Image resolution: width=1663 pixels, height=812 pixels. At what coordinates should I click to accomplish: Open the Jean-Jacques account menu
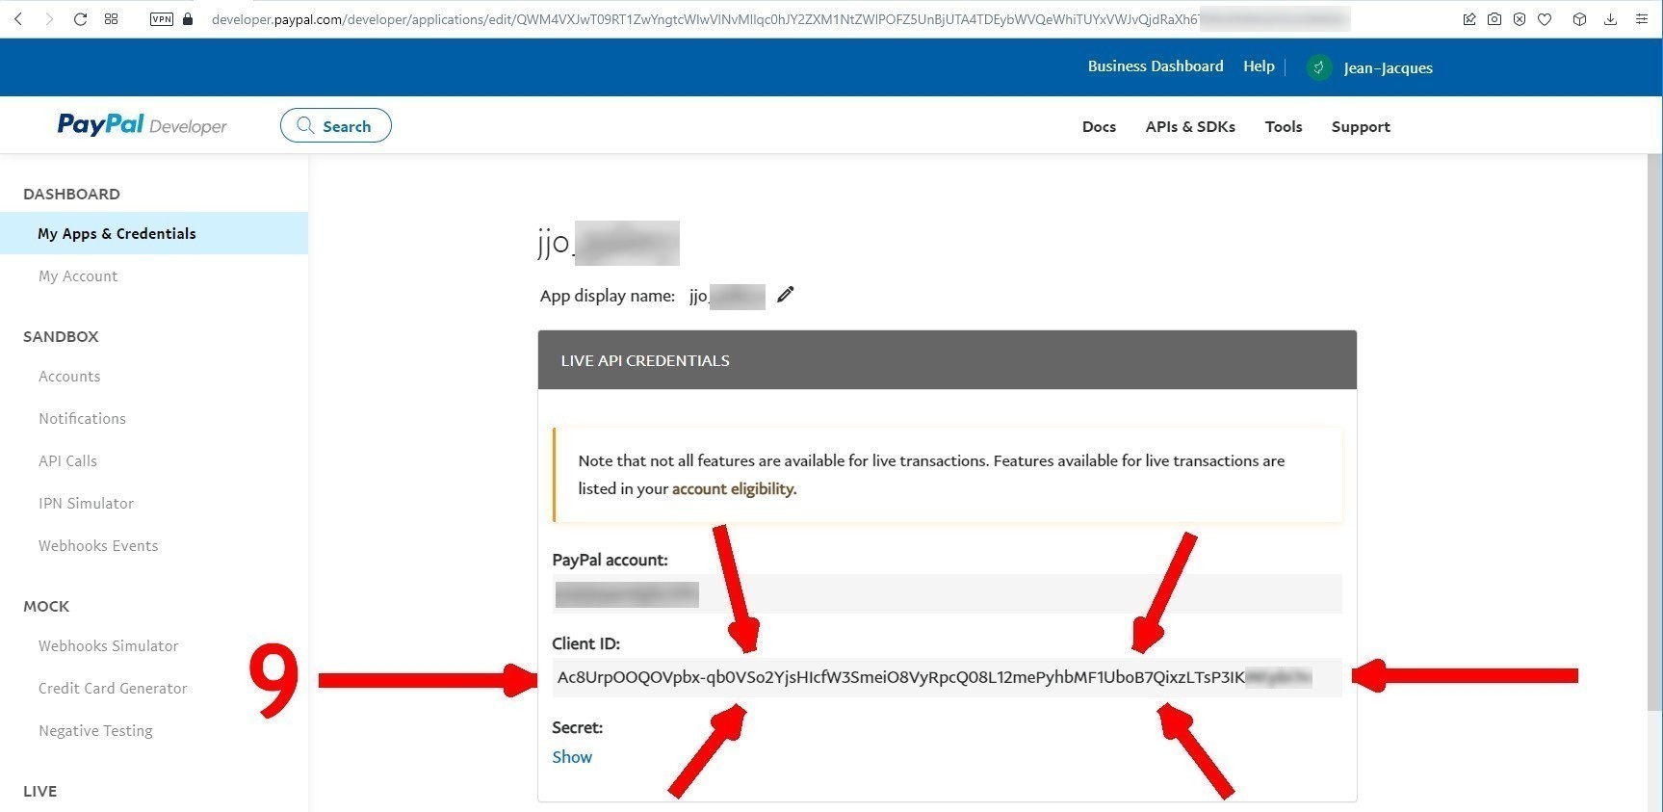[1388, 67]
